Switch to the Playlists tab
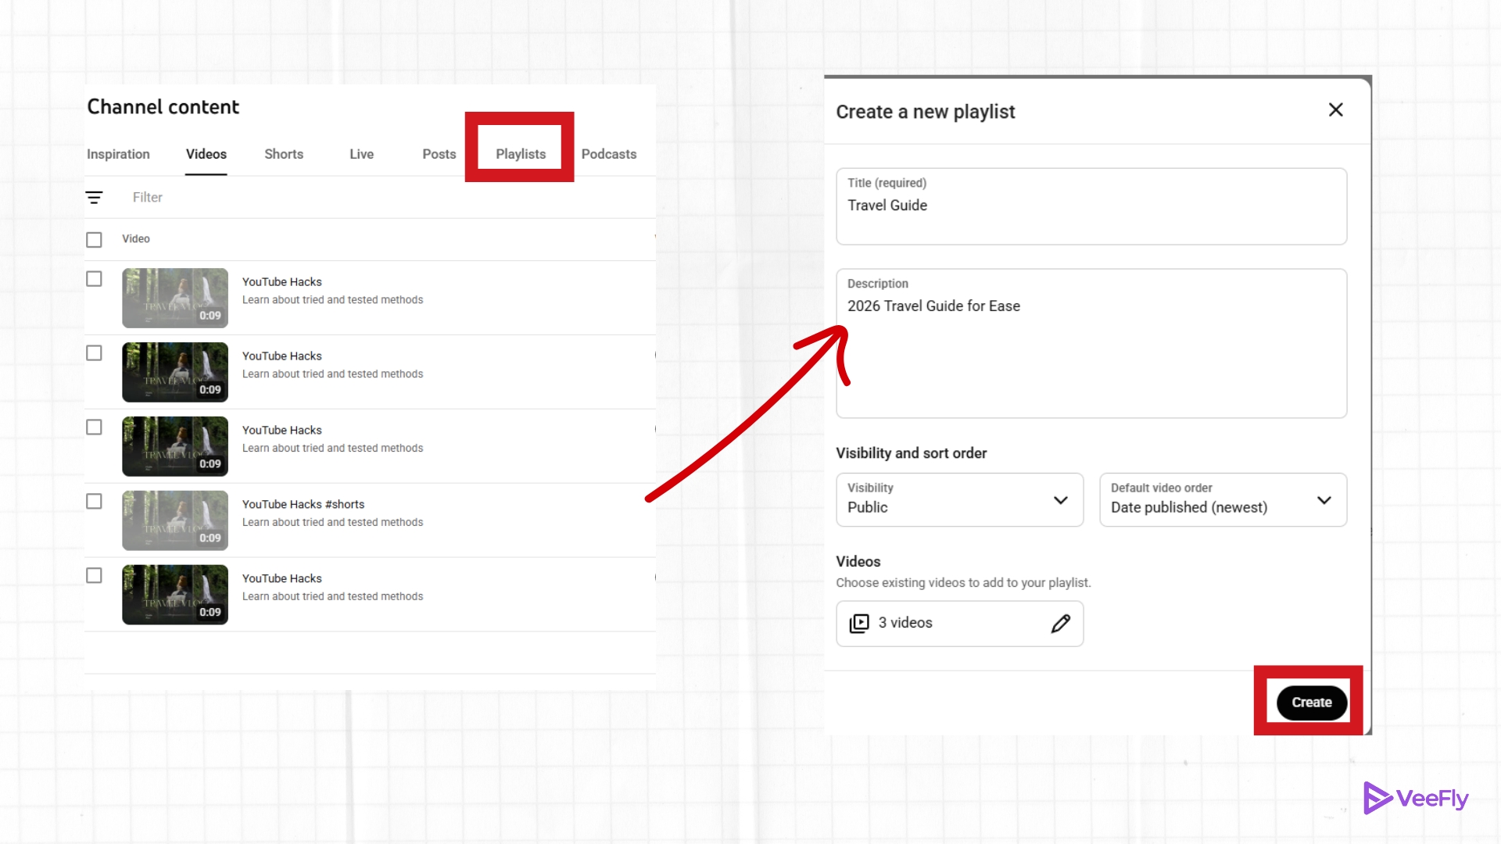 point(521,154)
